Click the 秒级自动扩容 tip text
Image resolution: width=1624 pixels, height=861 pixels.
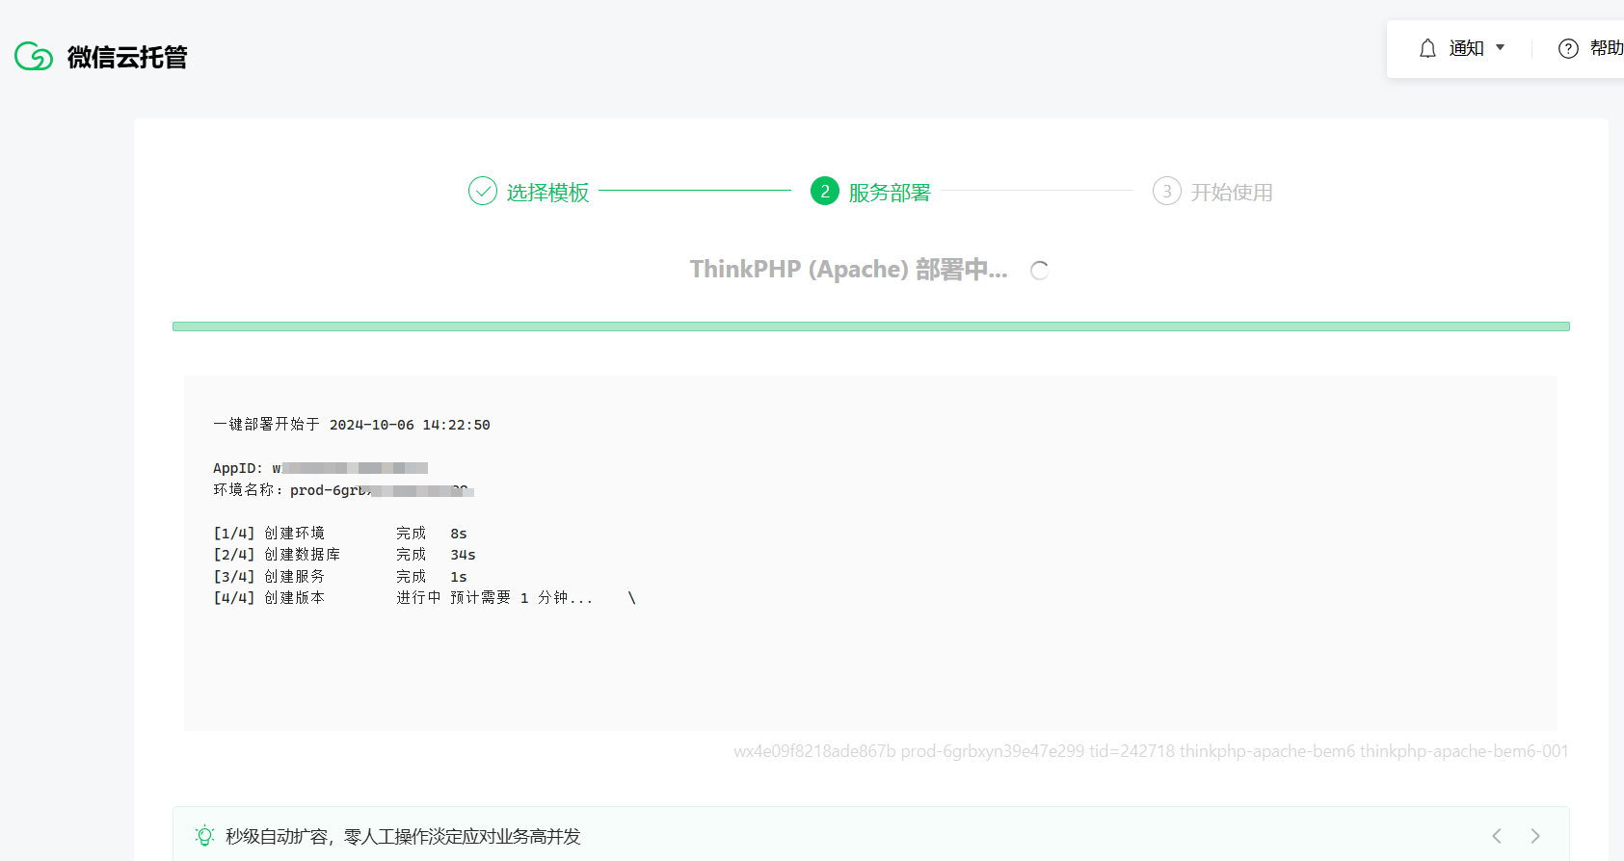pyautogui.click(x=403, y=836)
